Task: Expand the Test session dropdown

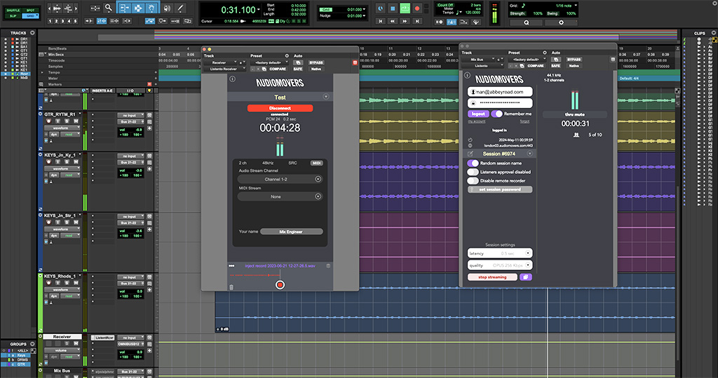Action: click(326, 97)
